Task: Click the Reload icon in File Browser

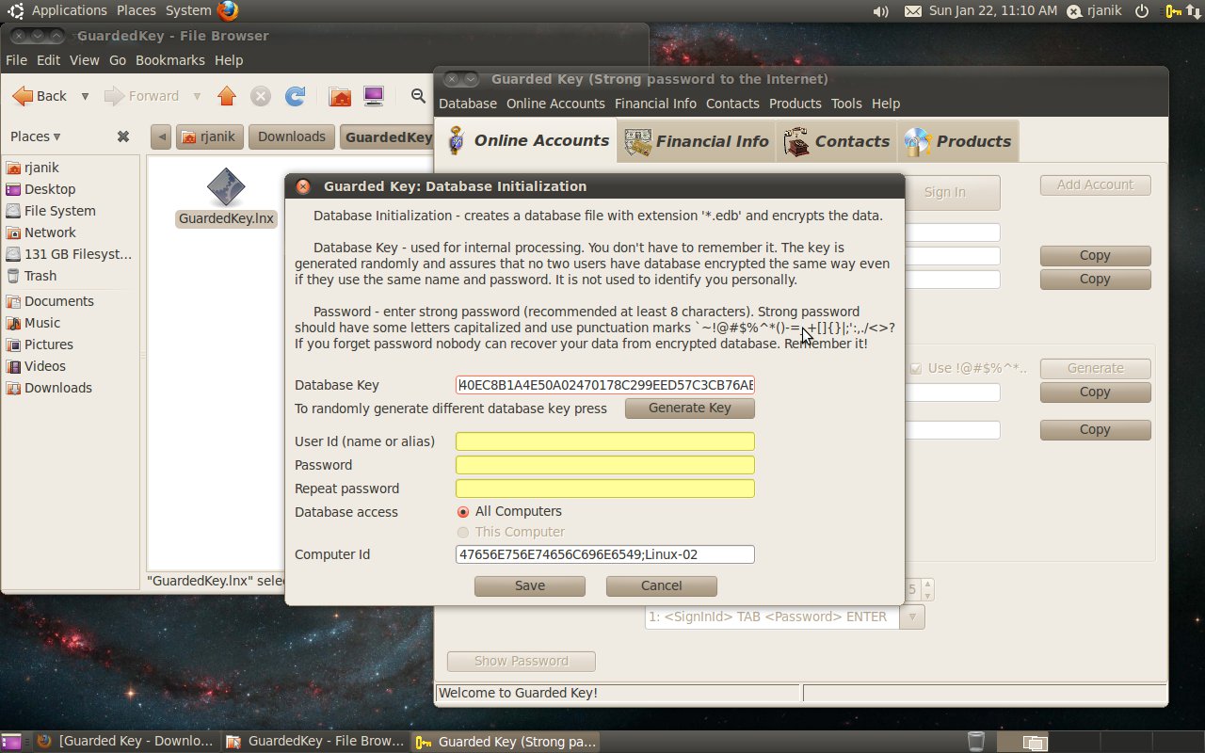Action: tap(295, 96)
